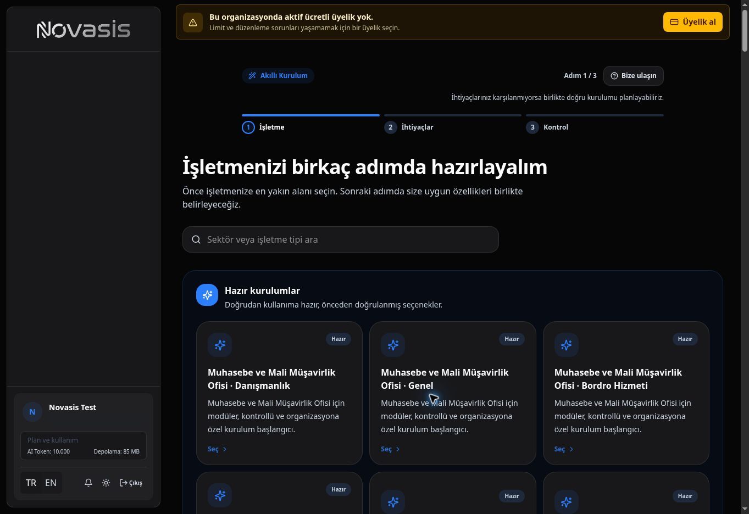This screenshot has height=514, width=749.
Task: Click Hazır badge on Bordro Hizmeti card
Action: 685,339
